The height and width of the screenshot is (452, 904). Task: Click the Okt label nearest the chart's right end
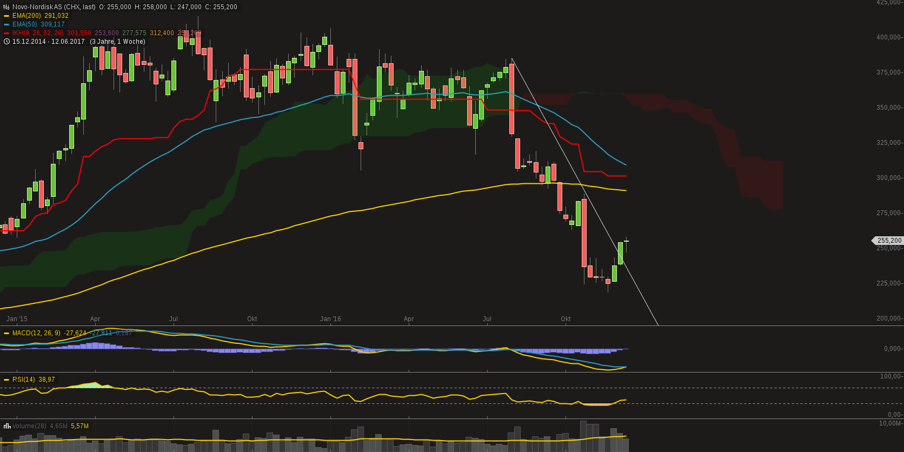[x=566, y=319]
